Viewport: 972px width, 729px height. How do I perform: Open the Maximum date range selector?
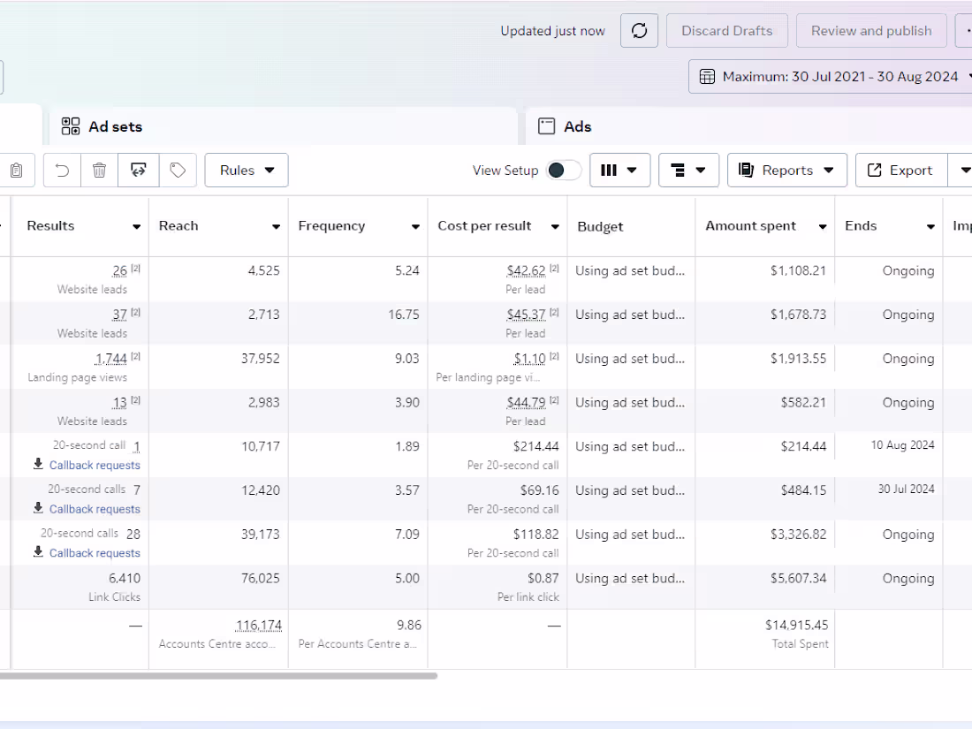click(831, 76)
